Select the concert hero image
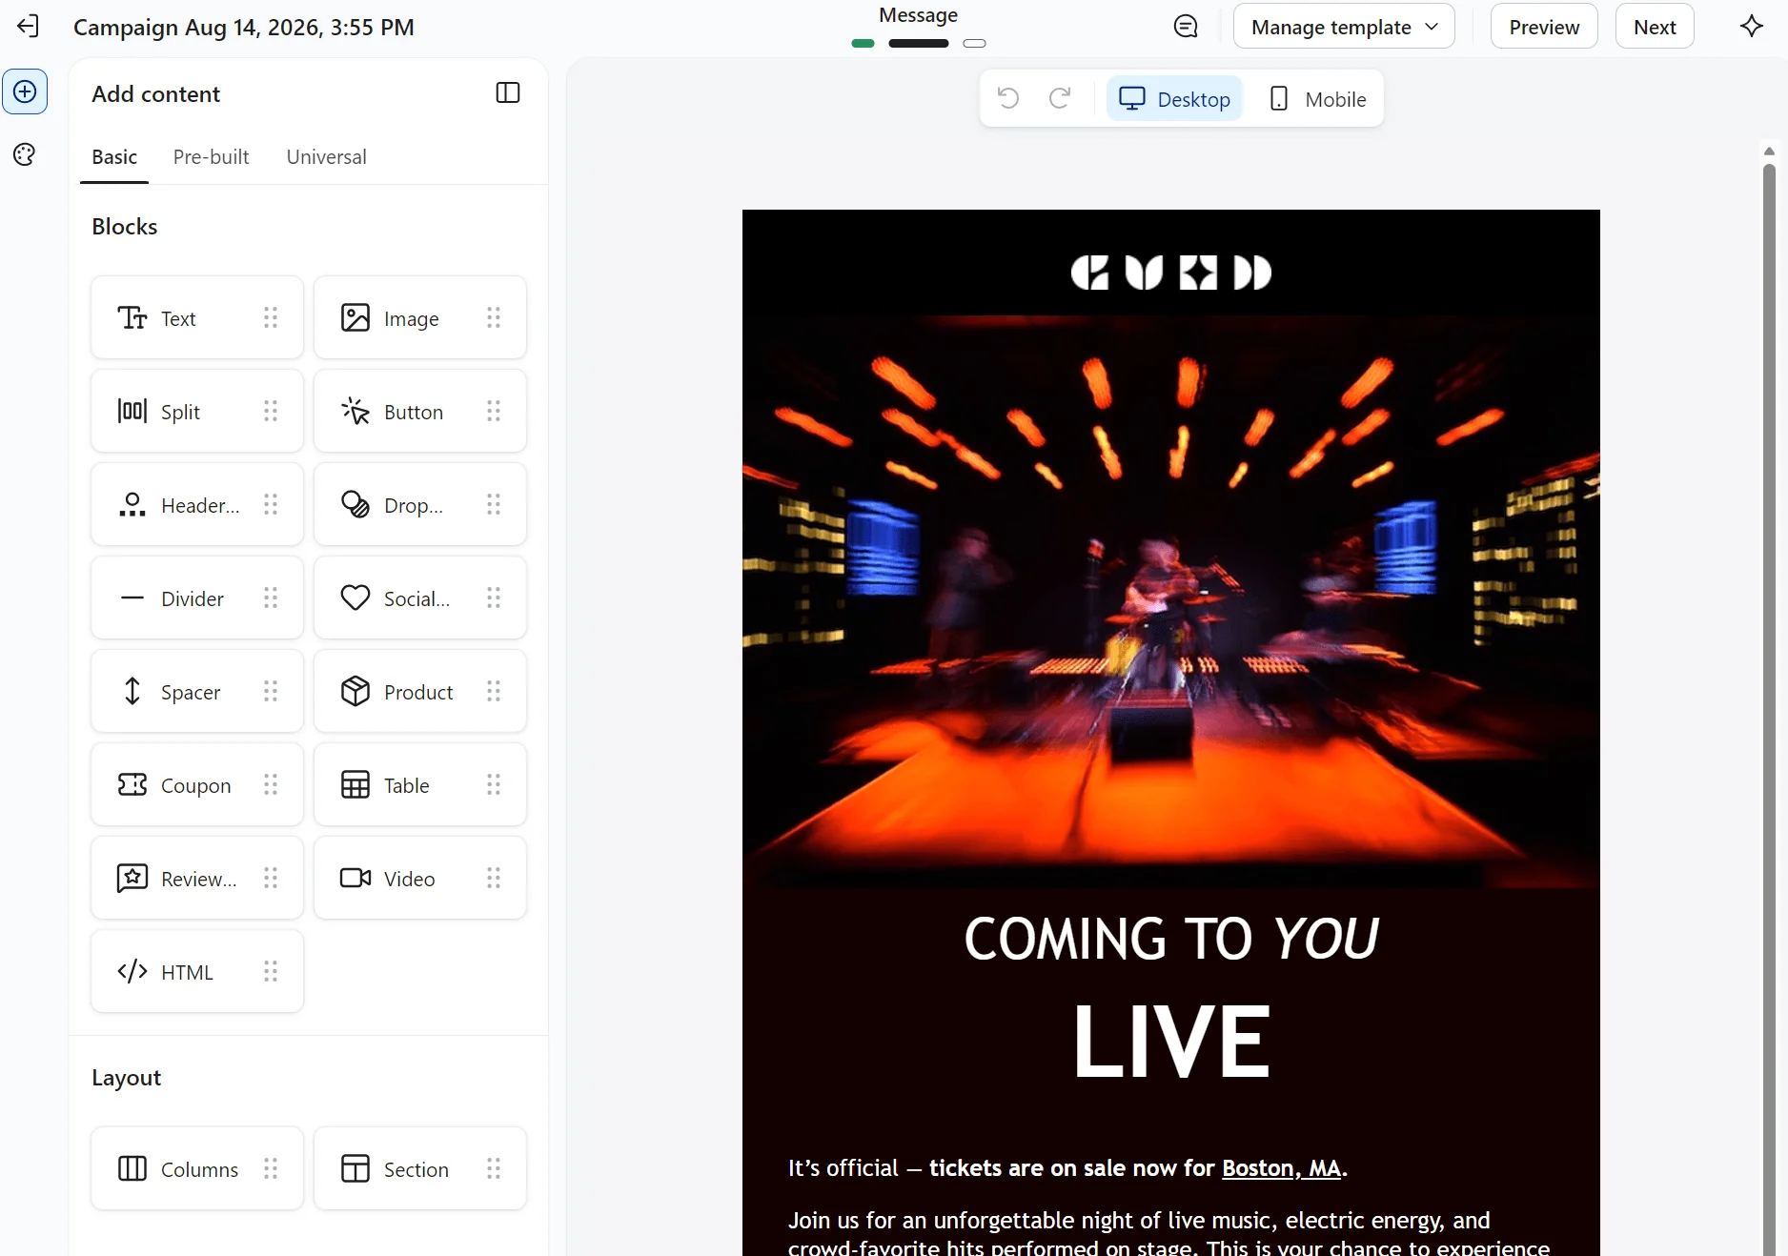 [1170, 602]
